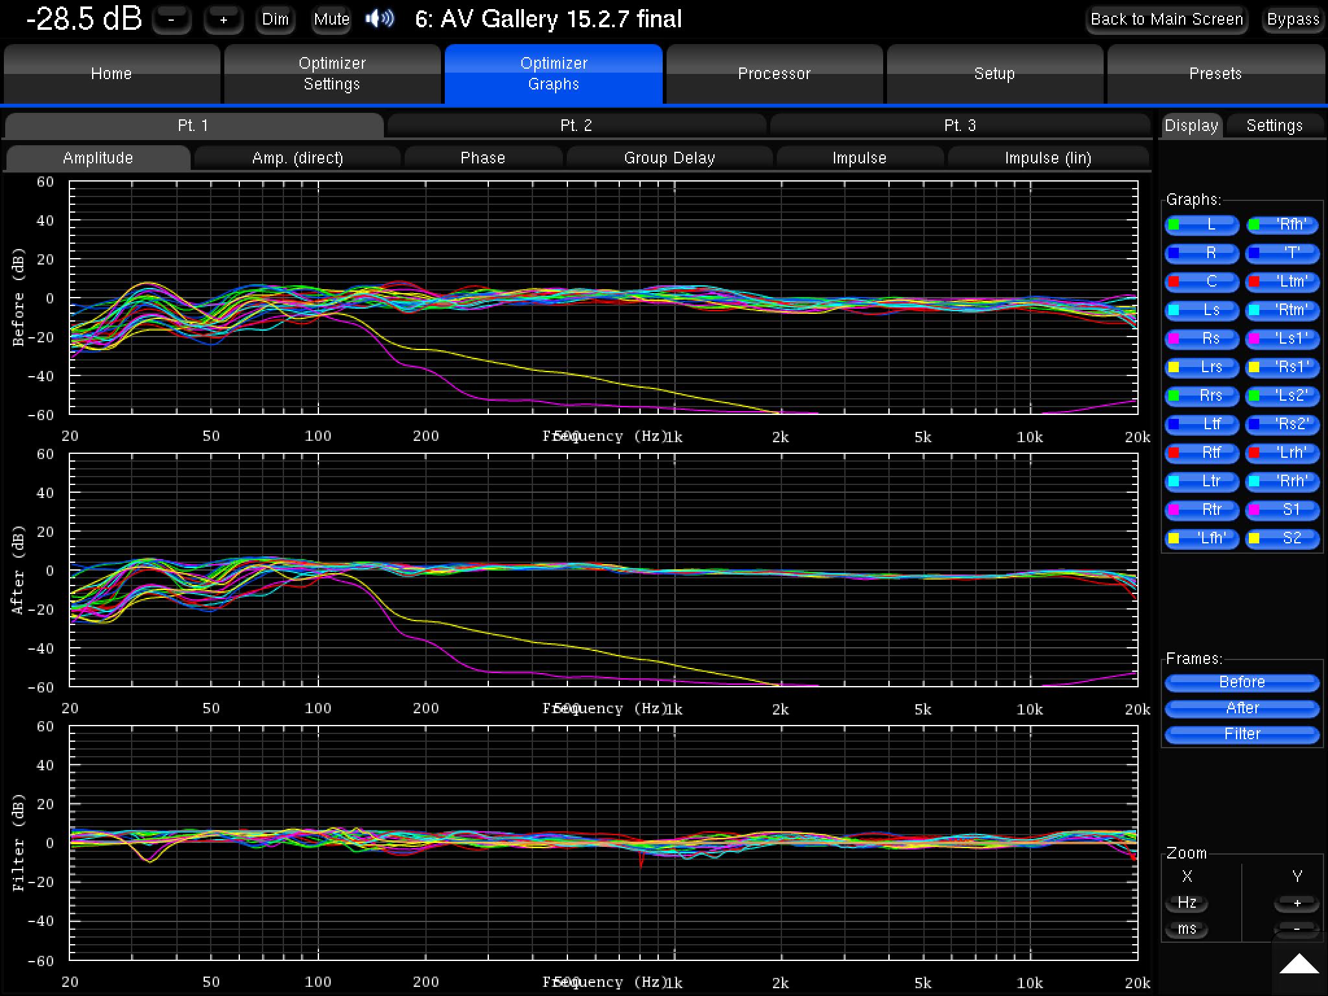Toggle the 'Lfh' channel graph
The image size is (1328, 996).
pos(1202,538)
